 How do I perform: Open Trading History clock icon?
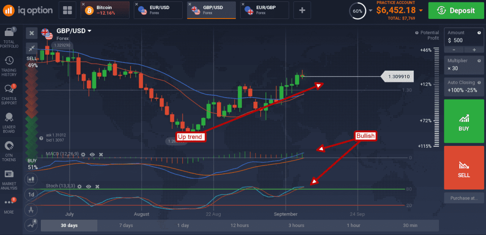pos(9,60)
